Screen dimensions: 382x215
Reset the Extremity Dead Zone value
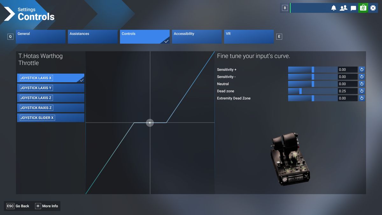[x=362, y=98]
